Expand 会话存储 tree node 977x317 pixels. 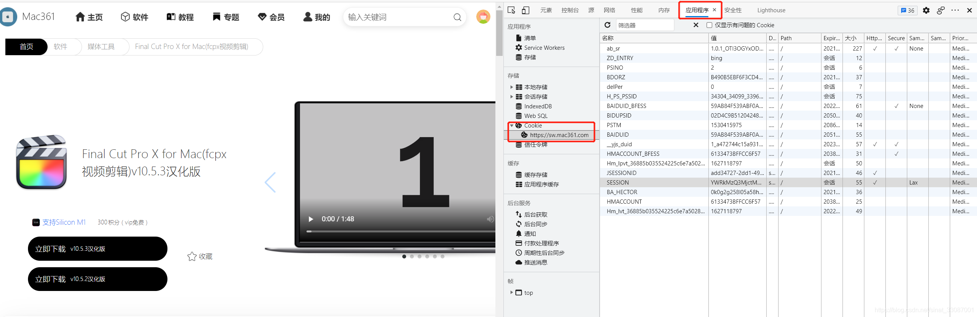[511, 96]
